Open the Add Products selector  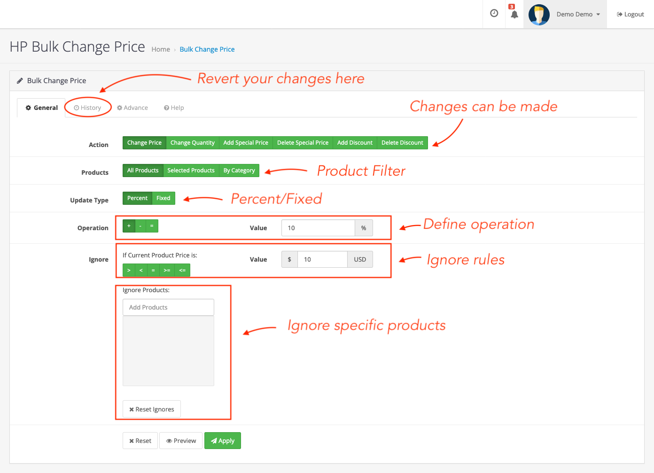pos(168,307)
